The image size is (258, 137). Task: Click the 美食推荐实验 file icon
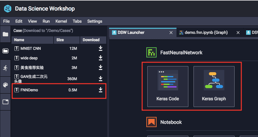click(16, 68)
